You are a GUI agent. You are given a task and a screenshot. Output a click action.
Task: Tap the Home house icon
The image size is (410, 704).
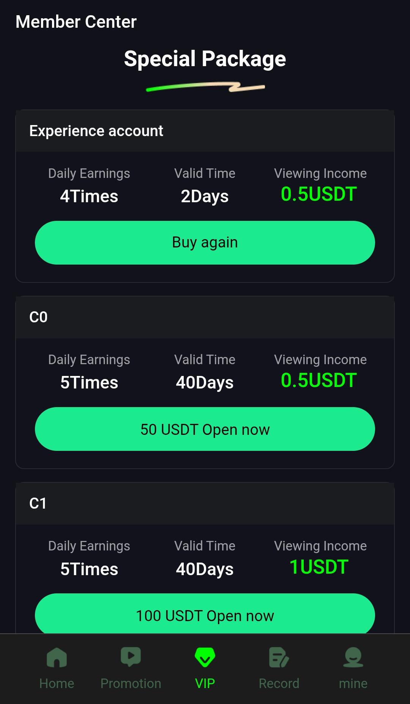click(57, 657)
